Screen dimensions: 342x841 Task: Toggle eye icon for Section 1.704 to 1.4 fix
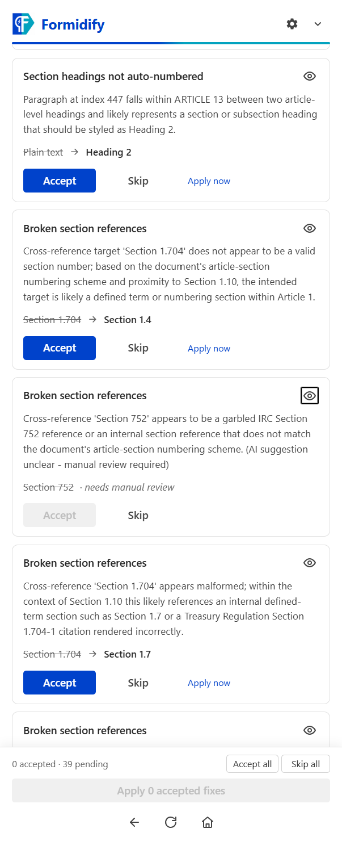309,228
